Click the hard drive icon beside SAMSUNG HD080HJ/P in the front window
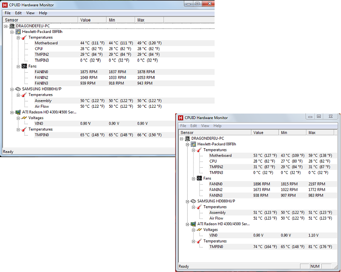This screenshot has width=341, height=272. point(193,201)
